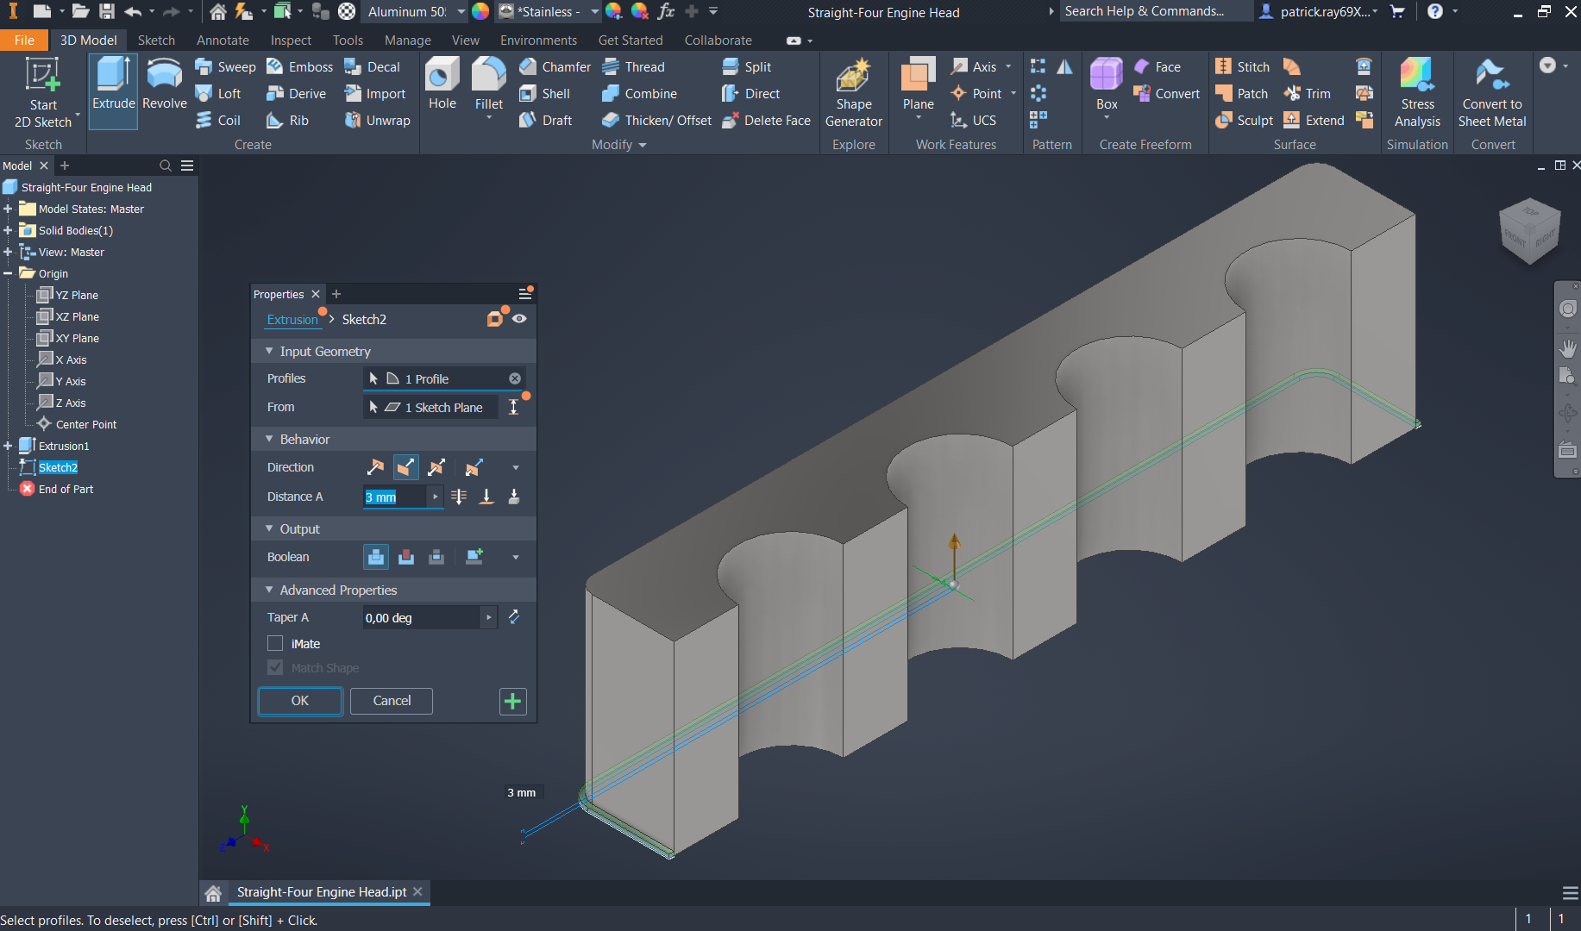The image size is (1581, 931).
Task: Select the Cut boolean option
Action: click(405, 557)
